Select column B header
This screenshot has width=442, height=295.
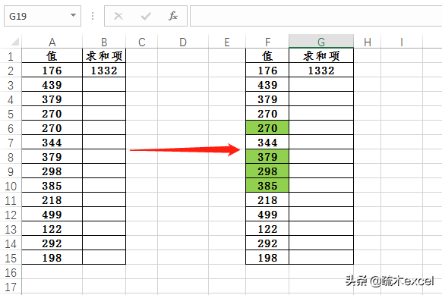104,42
